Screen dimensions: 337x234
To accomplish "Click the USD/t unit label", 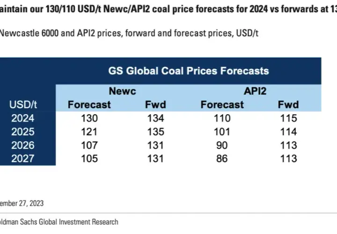I will (23, 105).
